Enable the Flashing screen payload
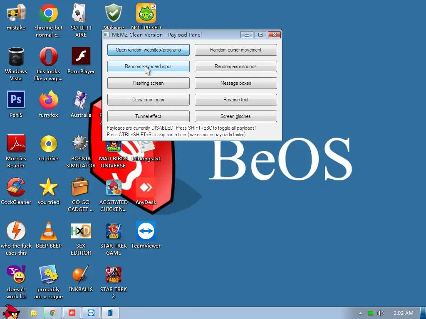The width and height of the screenshot is (426, 319). [x=149, y=83]
